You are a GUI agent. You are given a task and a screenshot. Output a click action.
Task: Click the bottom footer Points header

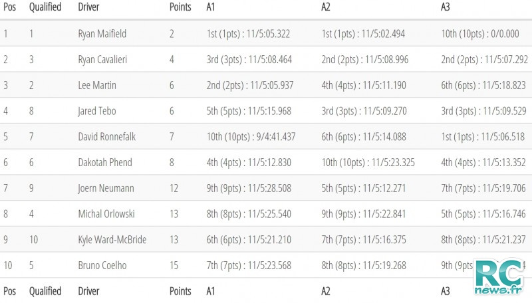[x=180, y=292]
